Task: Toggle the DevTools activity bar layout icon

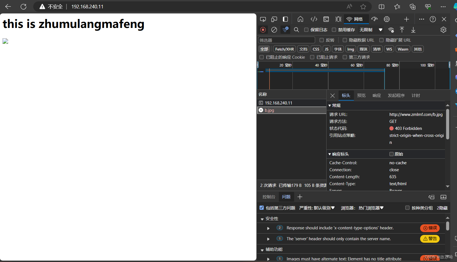Action: [285, 19]
